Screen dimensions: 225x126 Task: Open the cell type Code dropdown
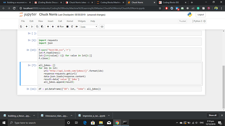[x=89, y=27]
